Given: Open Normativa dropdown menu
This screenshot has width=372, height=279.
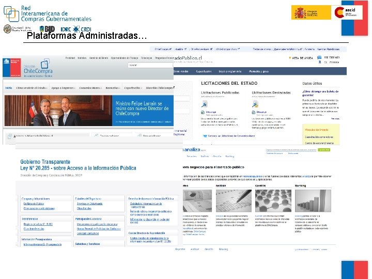Looking at the screenshot, I should pyautogui.click(x=113, y=88).
